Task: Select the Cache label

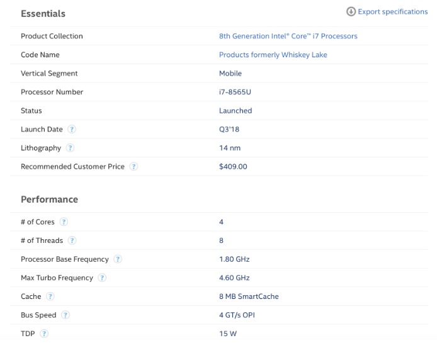Action: (31, 296)
